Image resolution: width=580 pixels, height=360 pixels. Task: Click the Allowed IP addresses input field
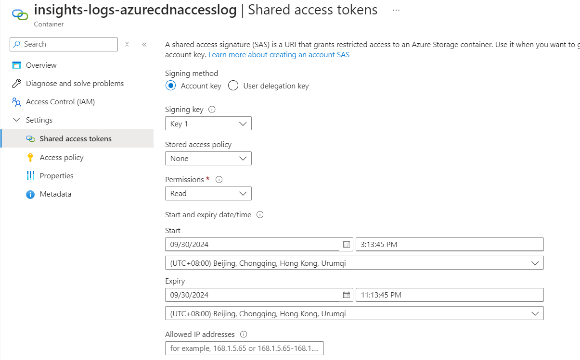coord(244,348)
